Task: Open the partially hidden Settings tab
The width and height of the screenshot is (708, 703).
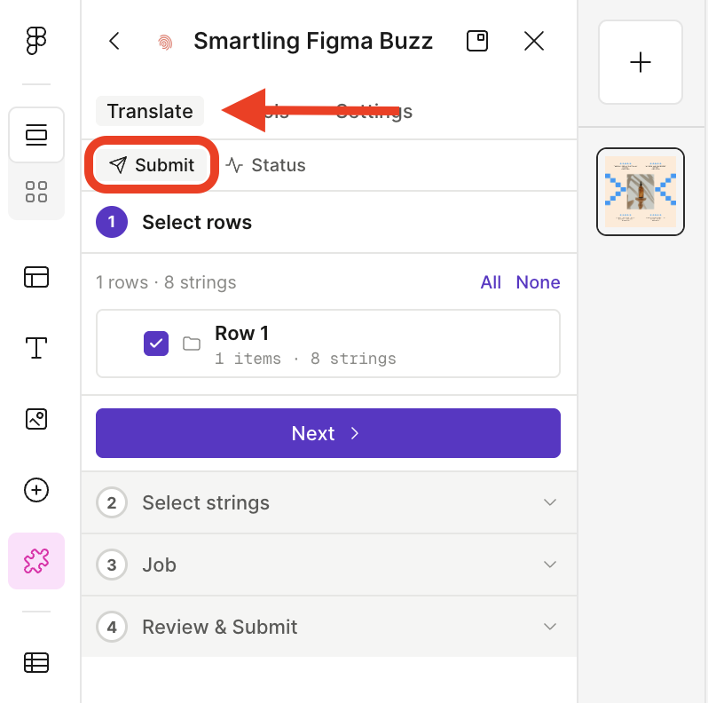Action: [x=374, y=111]
